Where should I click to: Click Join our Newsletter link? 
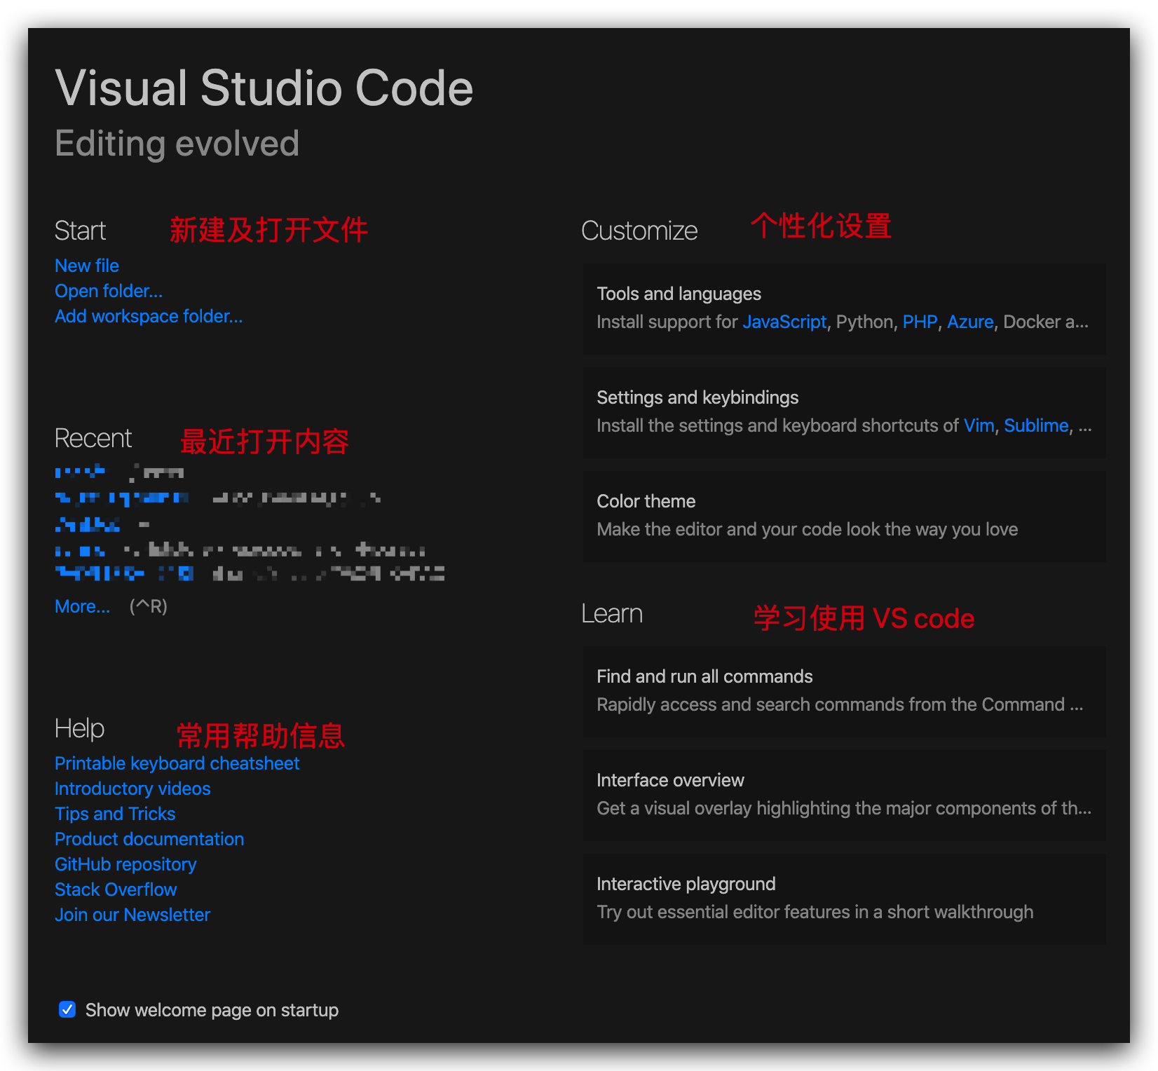coord(132,915)
